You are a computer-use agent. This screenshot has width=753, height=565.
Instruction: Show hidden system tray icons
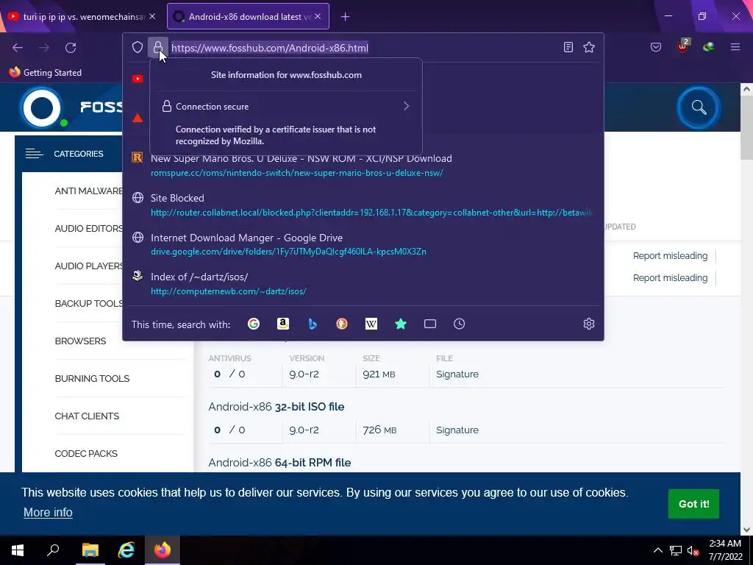pyautogui.click(x=658, y=550)
